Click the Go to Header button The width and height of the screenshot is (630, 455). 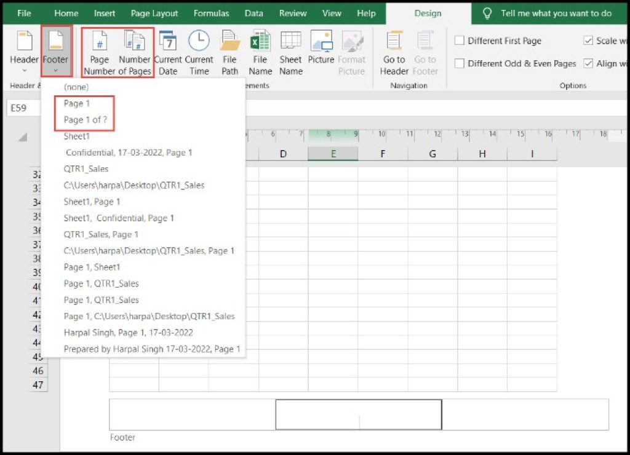(x=394, y=51)
